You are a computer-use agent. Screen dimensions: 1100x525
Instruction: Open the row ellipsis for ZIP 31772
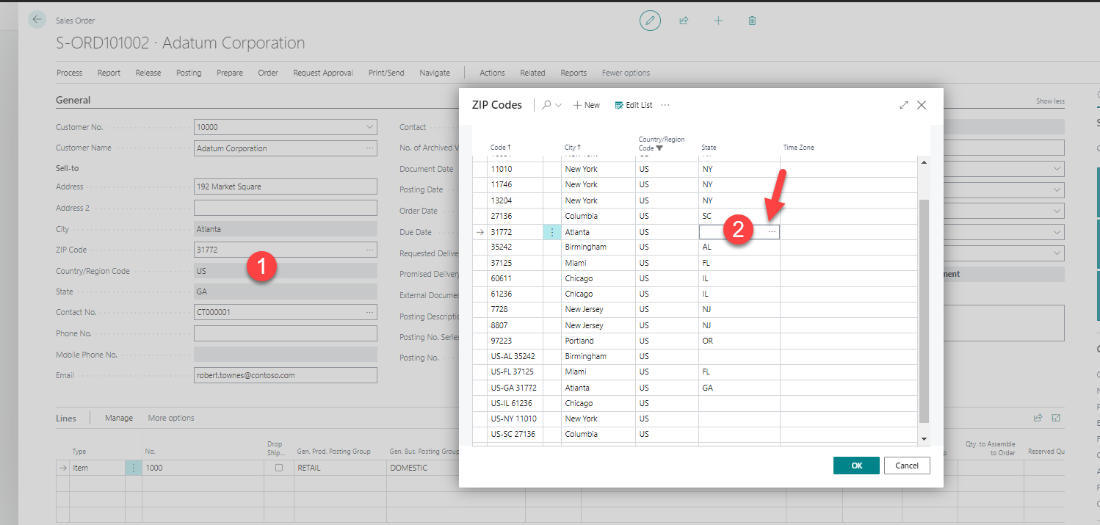[551, 231]
